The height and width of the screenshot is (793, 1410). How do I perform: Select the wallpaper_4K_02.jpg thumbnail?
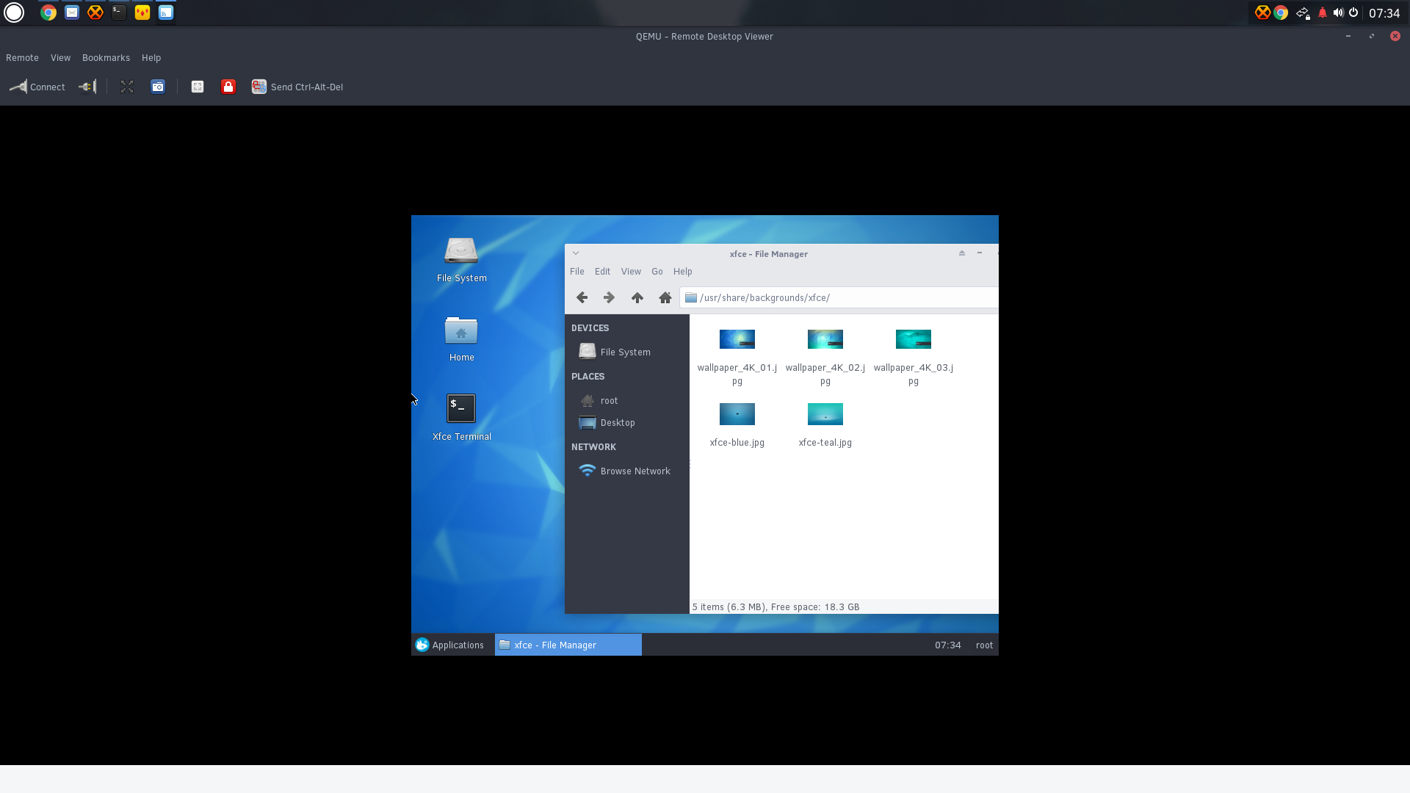[x=825, y=339]
